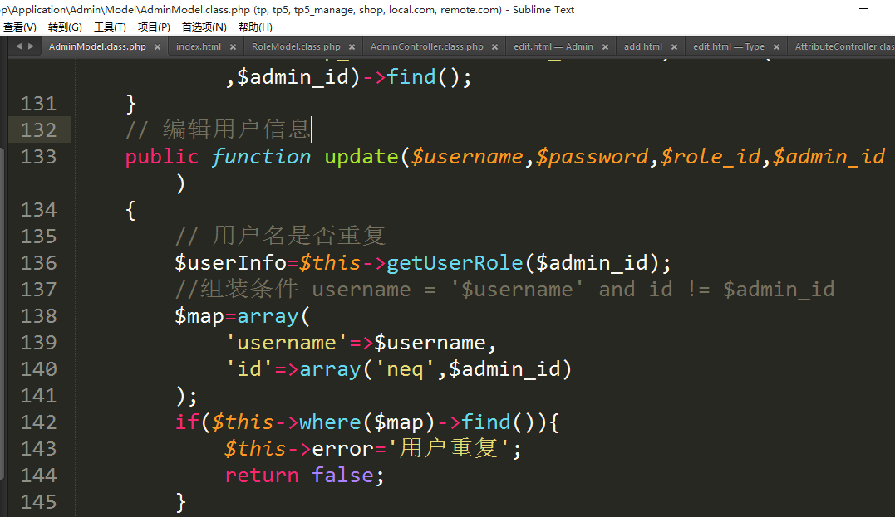The image size is (895, 517).
Task: Open the 查看(V) menu
Action: coord(20,27)
